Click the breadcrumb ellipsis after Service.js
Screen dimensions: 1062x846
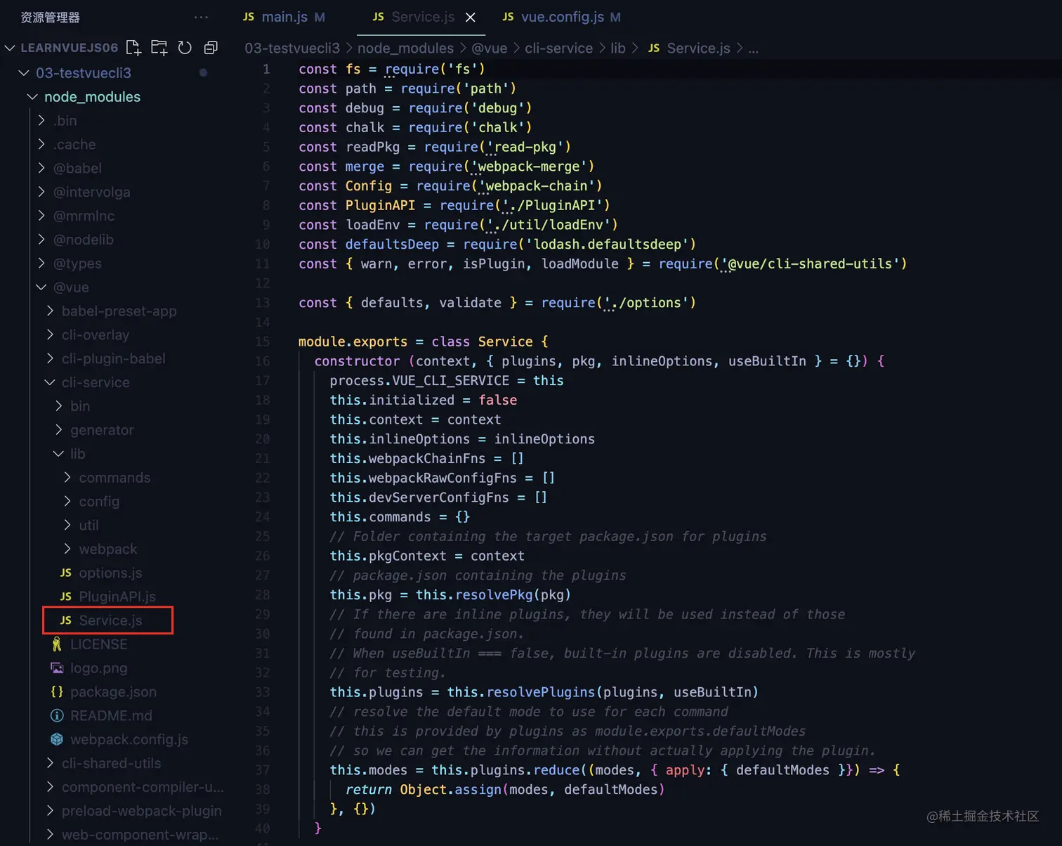click(753, 49)
